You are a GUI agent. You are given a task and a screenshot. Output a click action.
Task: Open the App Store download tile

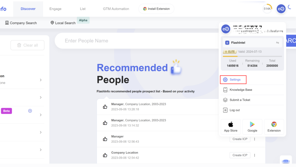231,127
